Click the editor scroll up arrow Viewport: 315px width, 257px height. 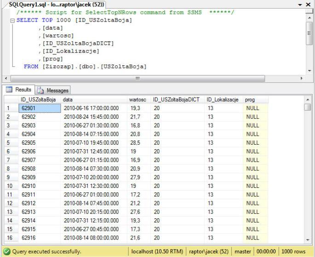pyautogui.click(x=309, y=18)
